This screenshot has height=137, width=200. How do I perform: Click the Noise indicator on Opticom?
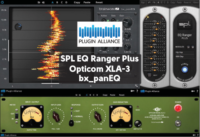coord(138,107)
